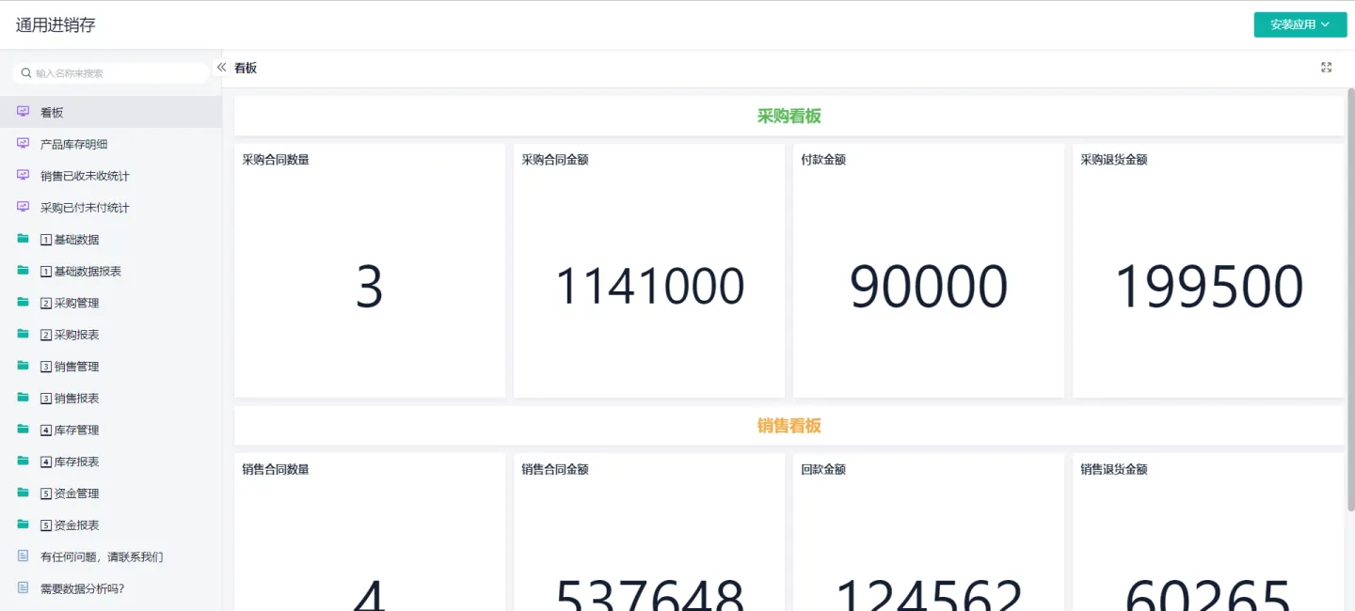The image size is (1355, 611).
Task: Expand the 采购报表 folder
Action: (x=111, y=335)
